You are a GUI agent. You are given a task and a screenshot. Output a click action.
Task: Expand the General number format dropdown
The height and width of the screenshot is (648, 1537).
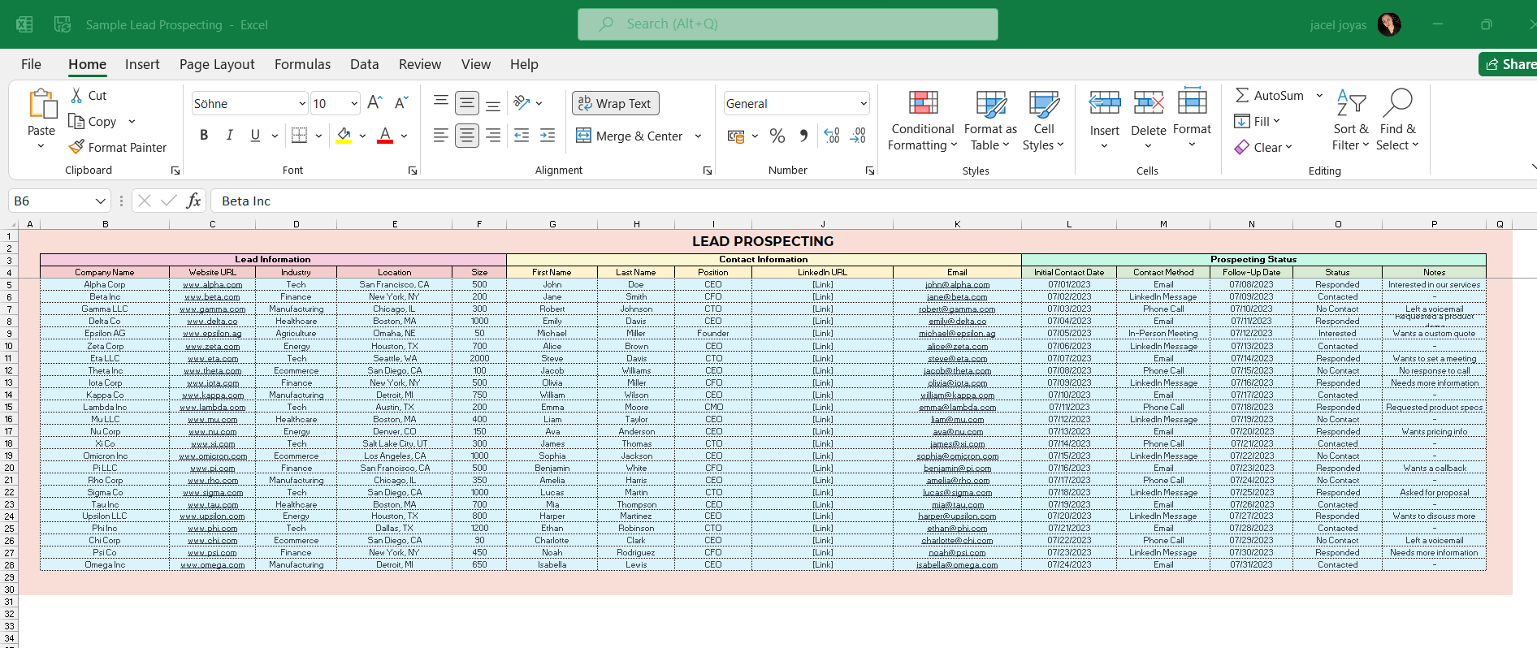click(x=863, y=104)
